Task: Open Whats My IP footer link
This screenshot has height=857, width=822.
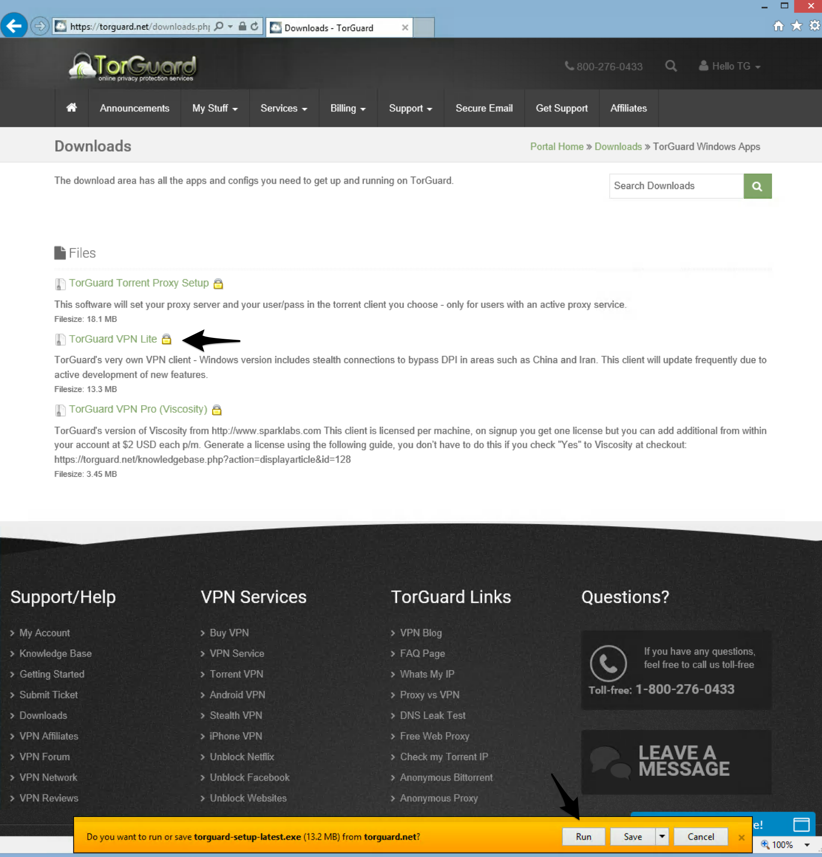Action: tap(427, 674)
